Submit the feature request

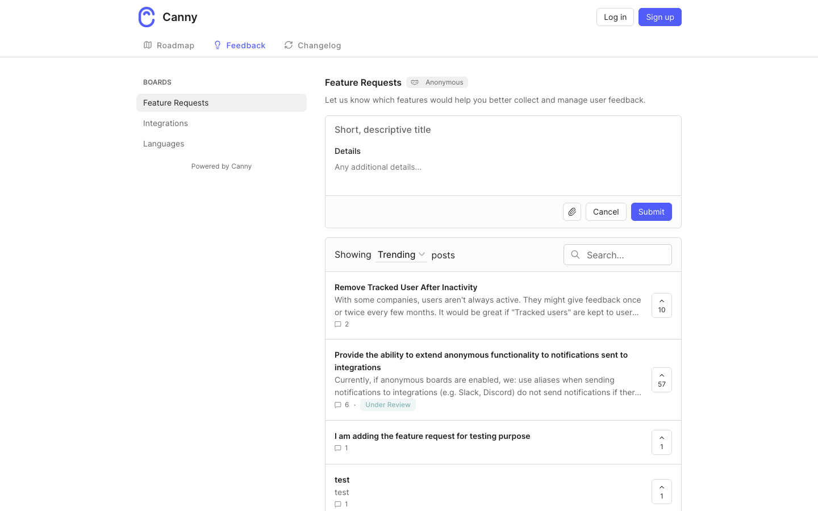point(652,212)
